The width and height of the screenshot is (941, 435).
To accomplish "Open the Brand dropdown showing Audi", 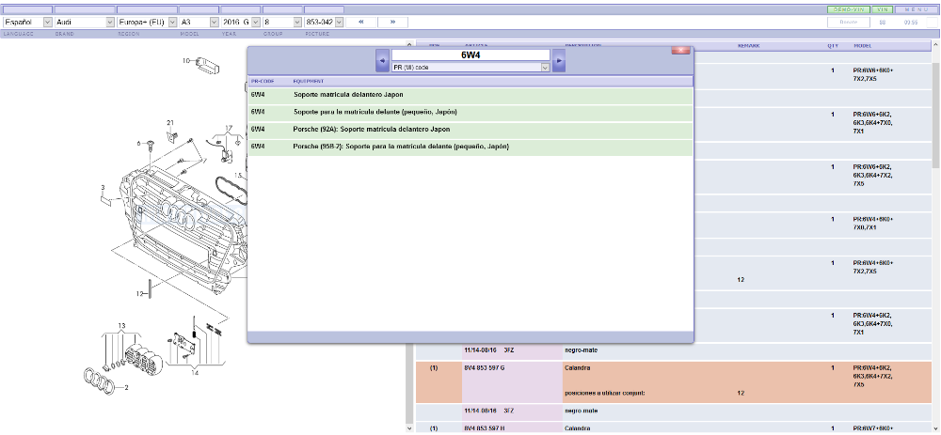I will (85, 22).
